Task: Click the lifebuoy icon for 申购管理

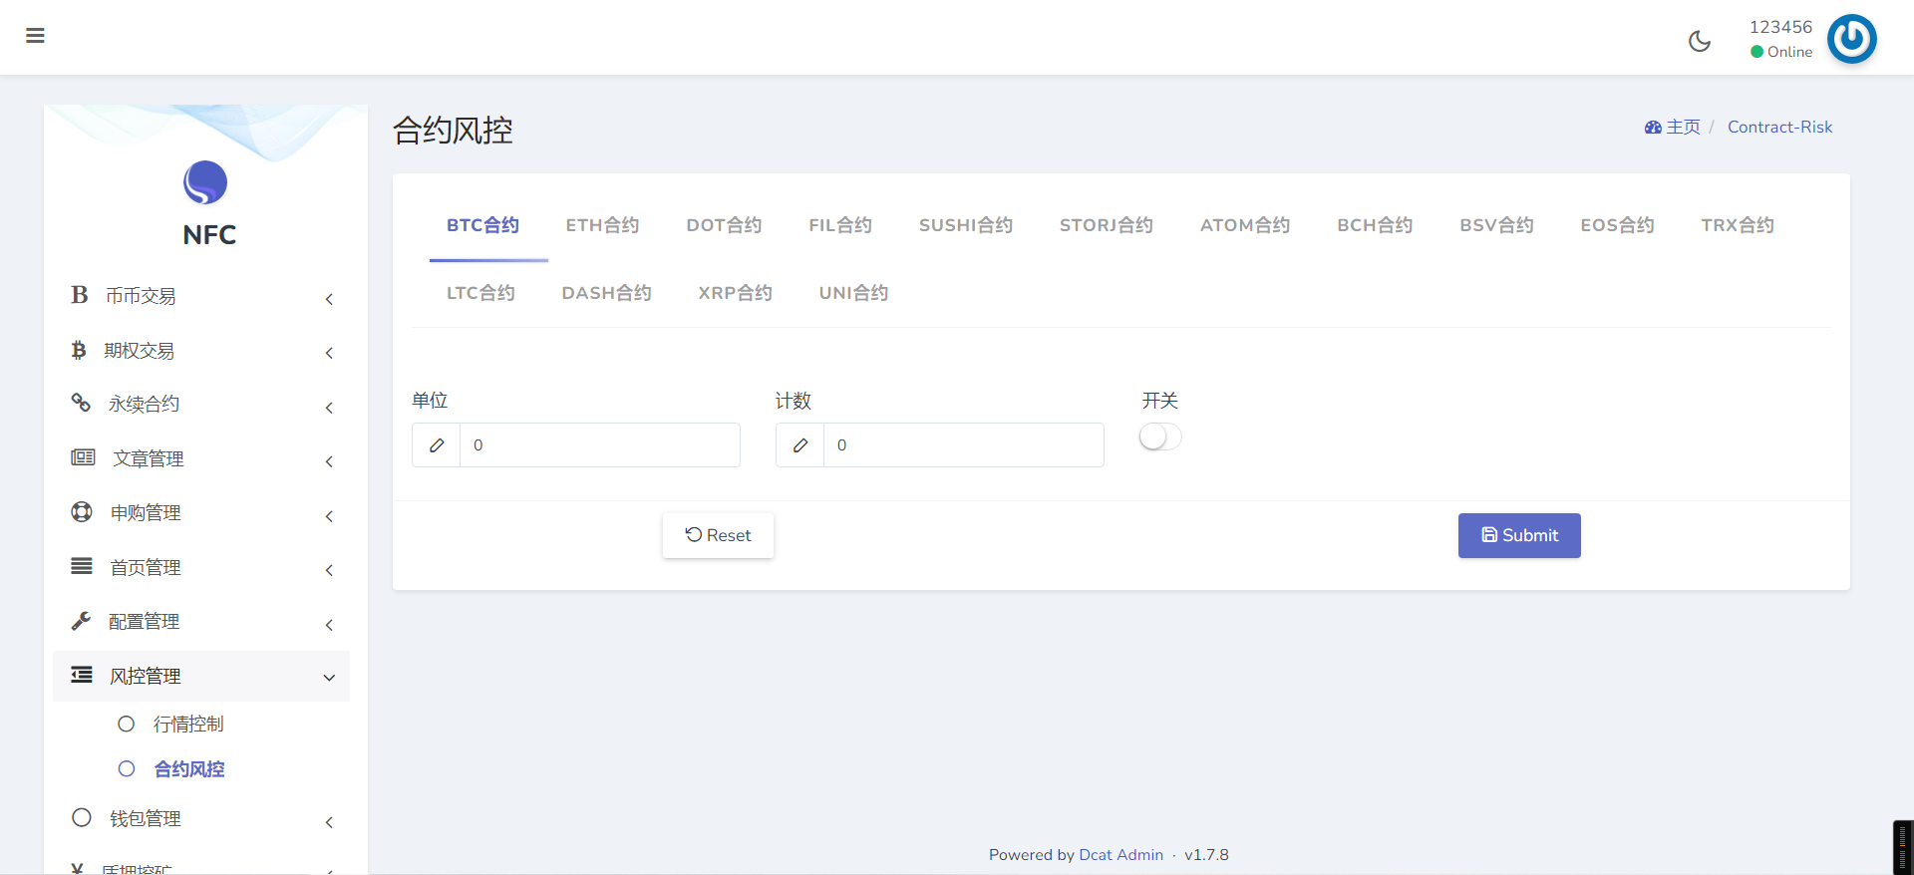Action: pyautogui.click(x=82, y=512)
